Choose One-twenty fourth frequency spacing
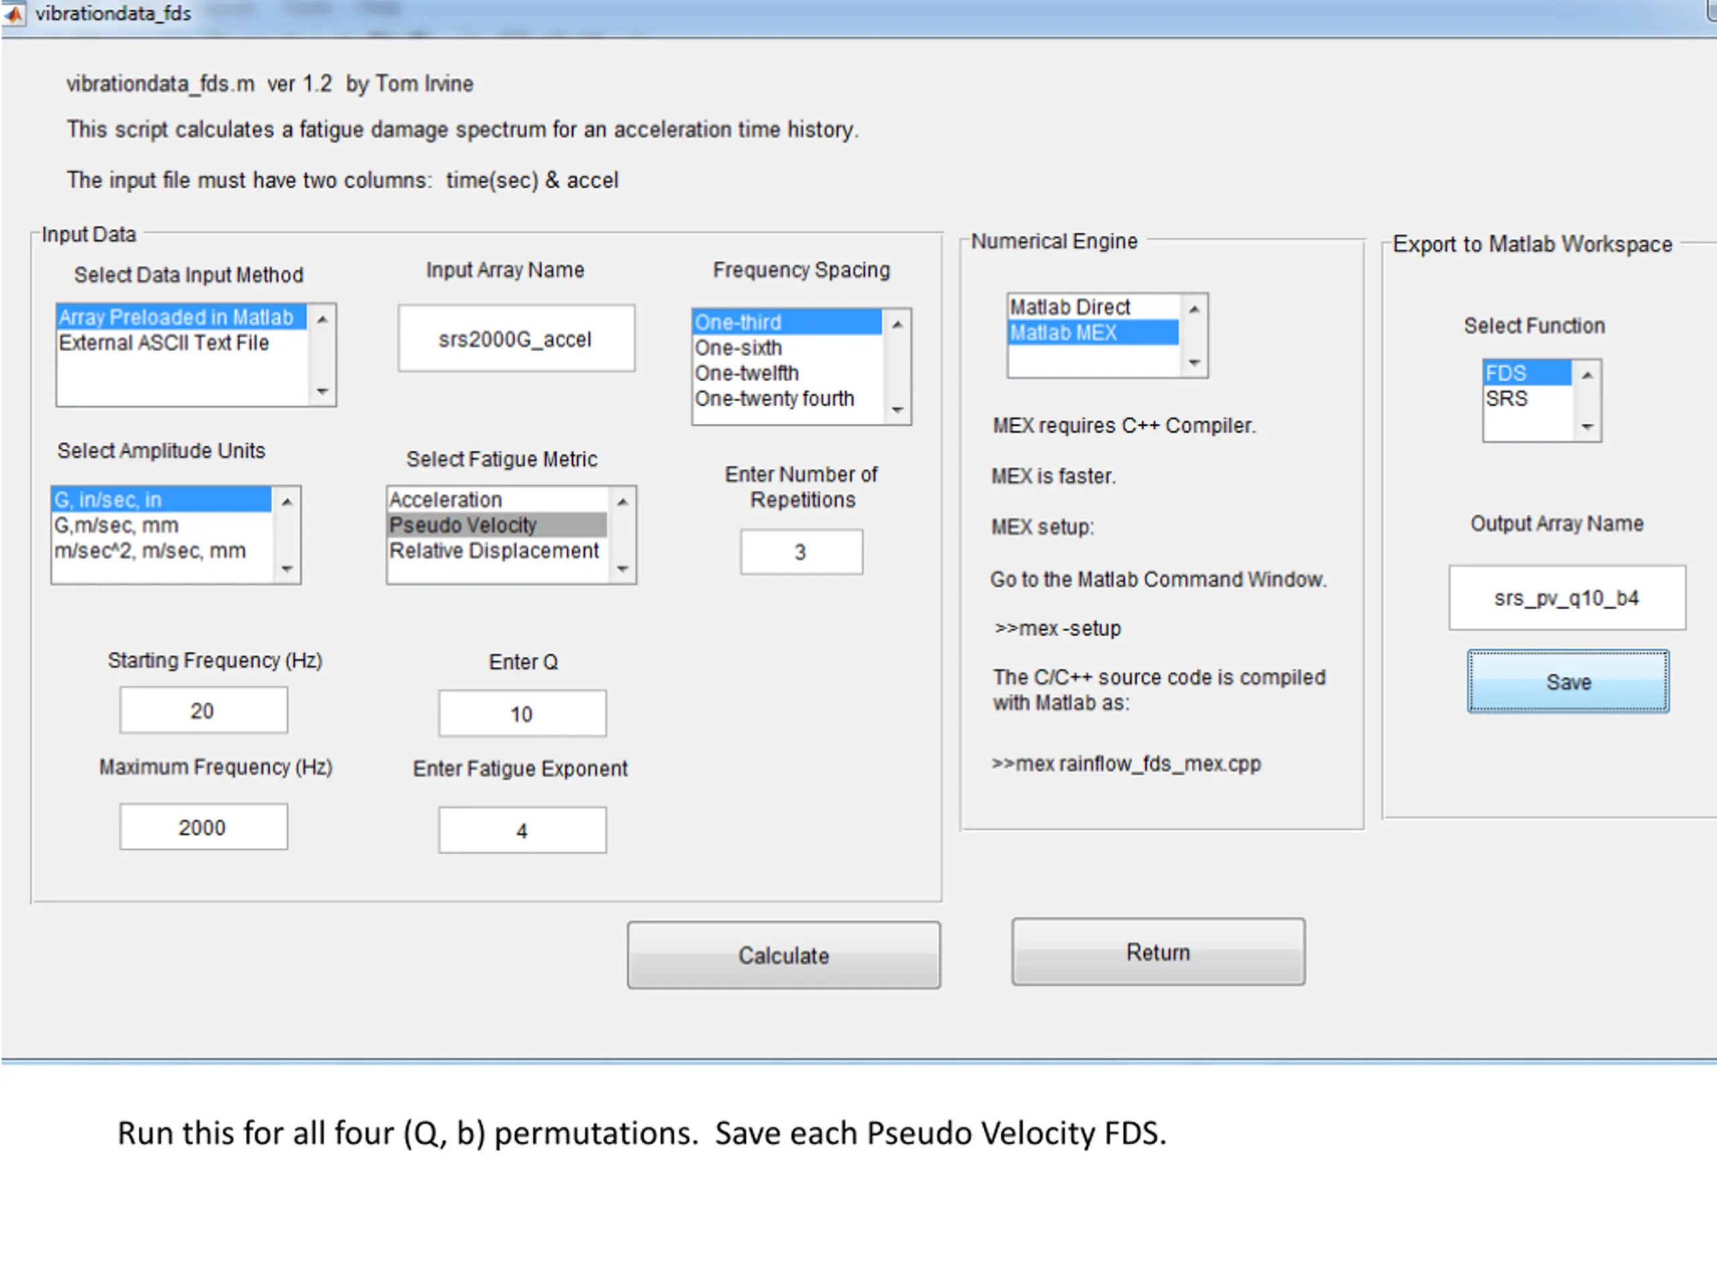 point(787,398)
